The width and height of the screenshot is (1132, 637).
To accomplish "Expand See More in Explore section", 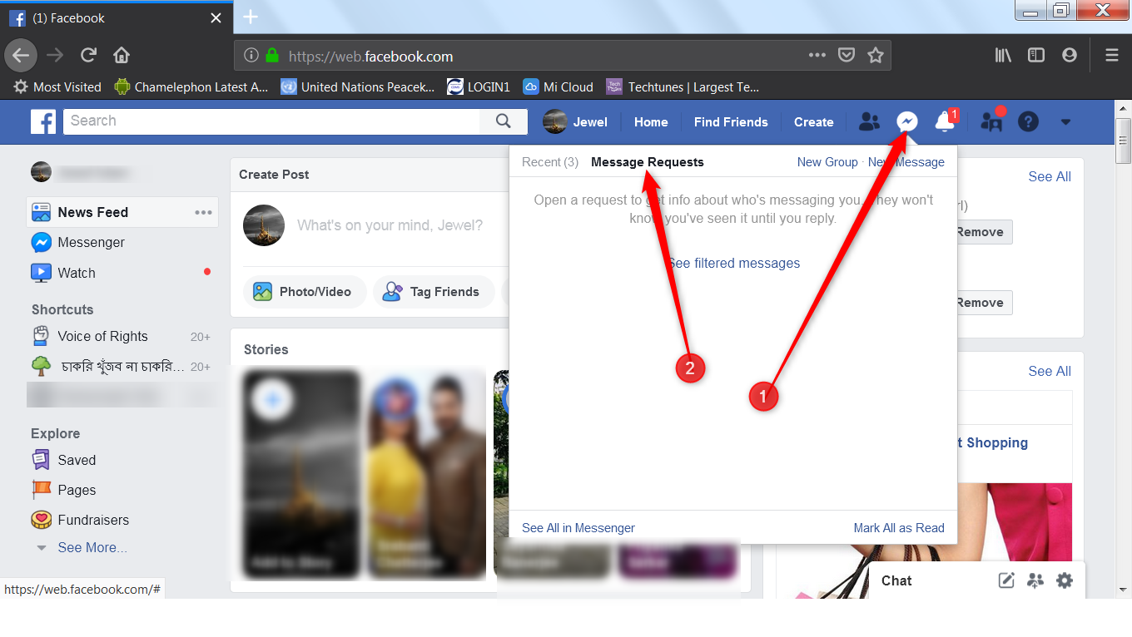I will click(92, 547).
